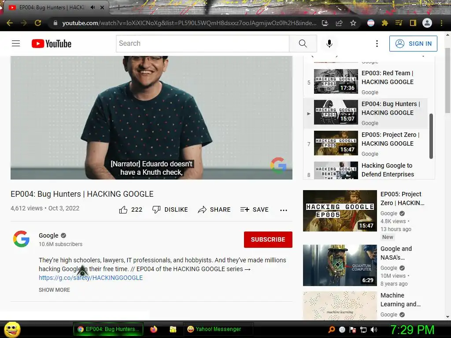Click the colored circle extension icon
This screenshot has height=338, width=451.
371,23
